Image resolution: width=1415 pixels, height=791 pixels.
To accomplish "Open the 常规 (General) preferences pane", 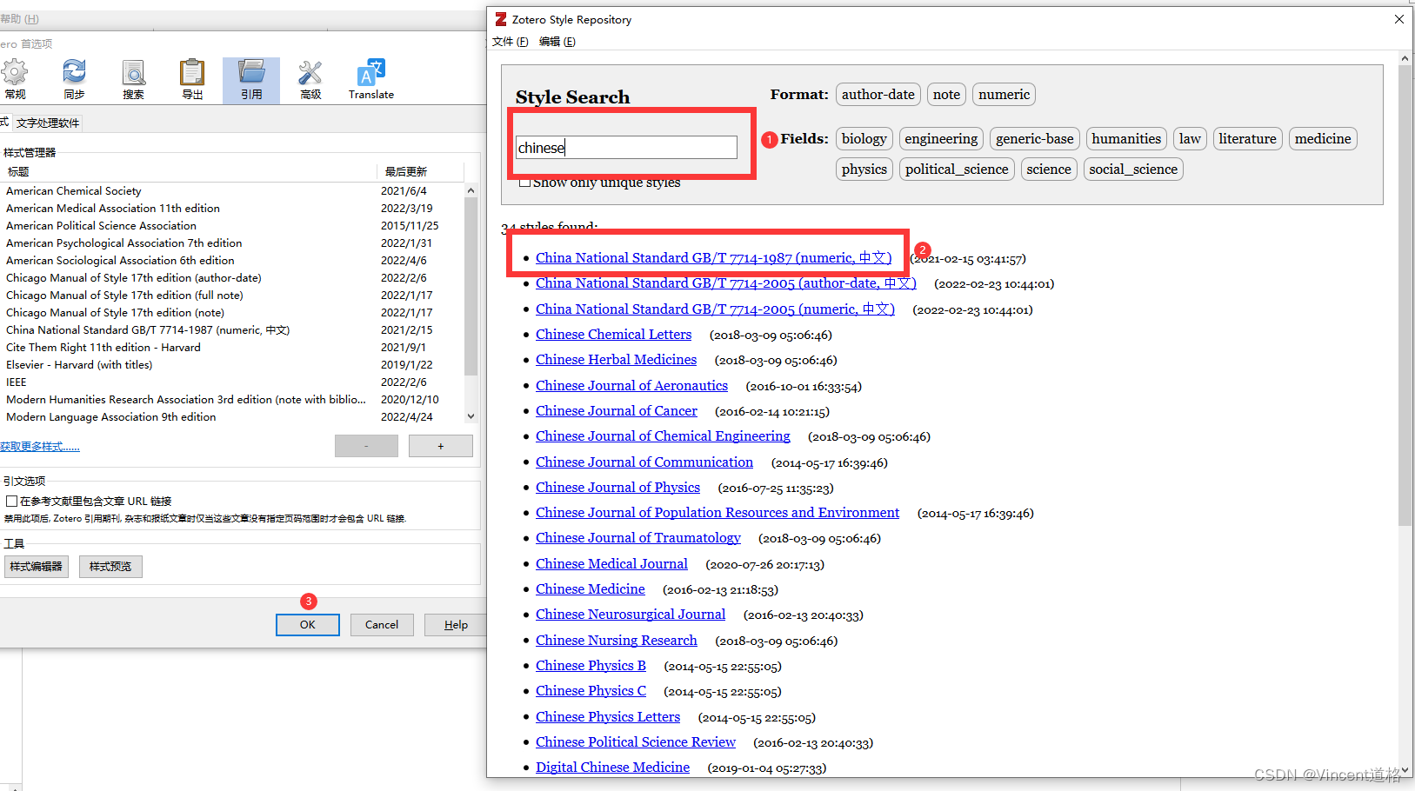I will tap(15, 80).
